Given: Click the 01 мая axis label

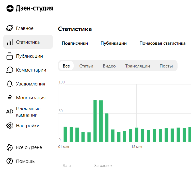Looking at the screenshot, I should click(63, 147).
